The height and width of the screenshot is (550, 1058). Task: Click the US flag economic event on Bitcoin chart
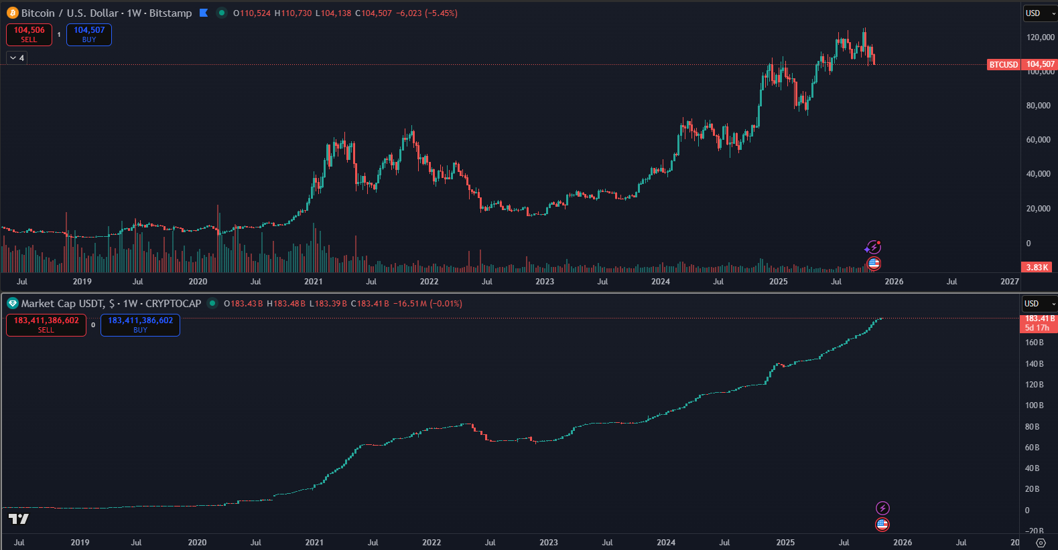tap(874, 264)
